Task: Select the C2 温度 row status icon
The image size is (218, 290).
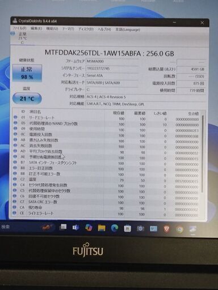Action: click(15, 179)
